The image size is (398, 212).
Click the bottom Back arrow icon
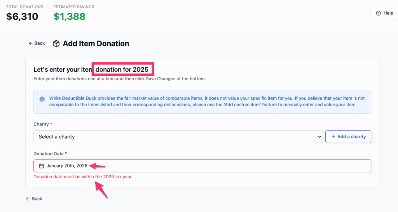click(28, 199)
